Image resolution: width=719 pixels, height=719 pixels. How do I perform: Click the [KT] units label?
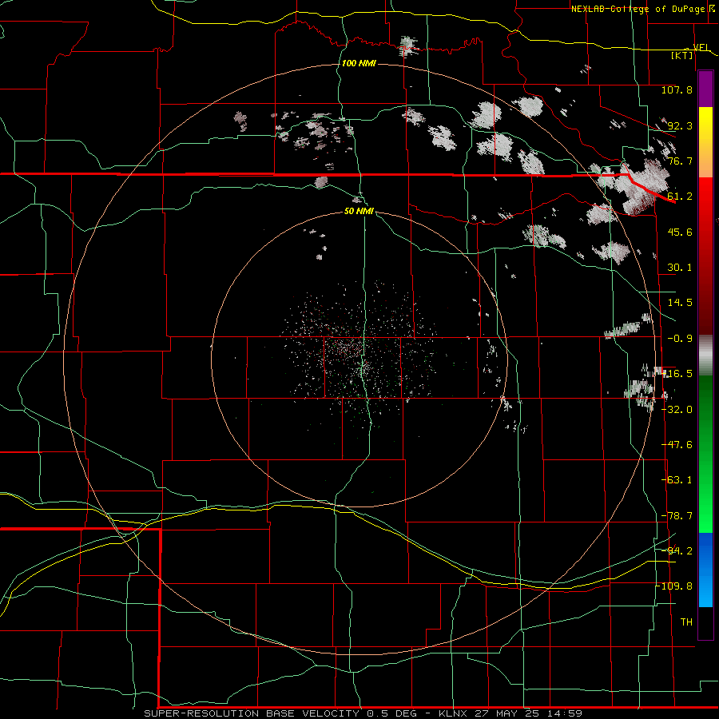[682, 55]
